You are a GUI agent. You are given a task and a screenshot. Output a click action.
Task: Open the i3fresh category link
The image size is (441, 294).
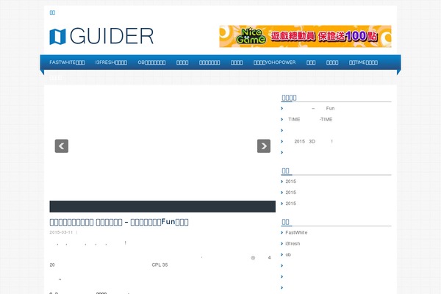[293, 243]
